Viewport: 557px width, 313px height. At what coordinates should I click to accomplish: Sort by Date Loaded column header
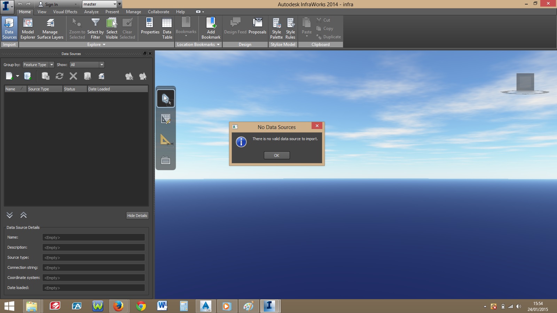pyautogui.click(x=118, y=89)
